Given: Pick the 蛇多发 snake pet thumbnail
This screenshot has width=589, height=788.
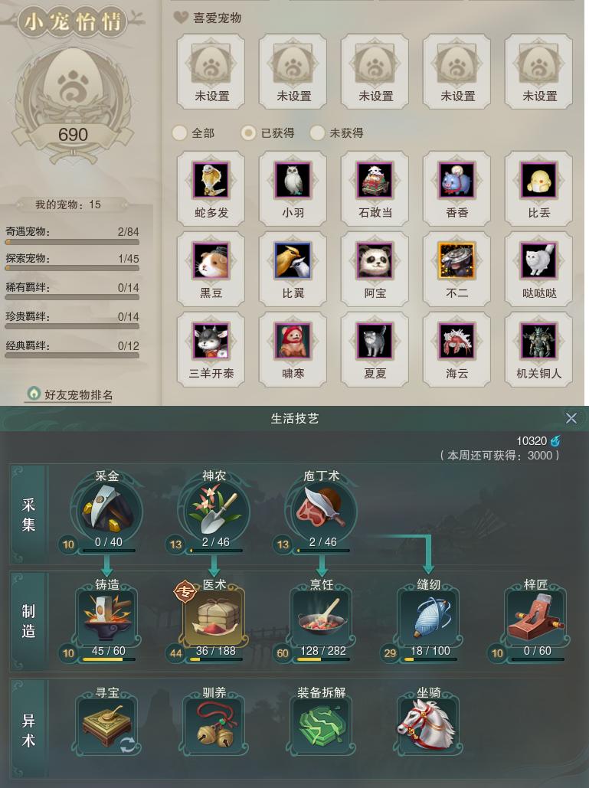Looking at the screenshot, I should click(211, 180).
